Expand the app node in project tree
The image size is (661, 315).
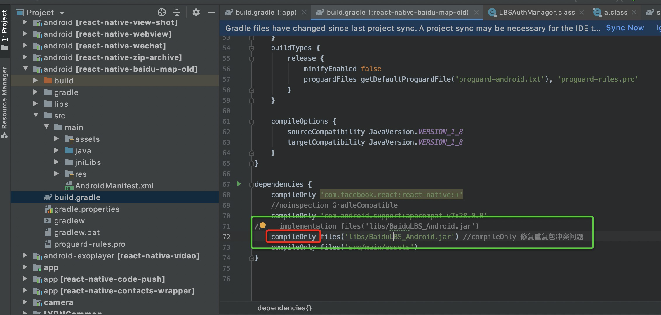[25, 267]
